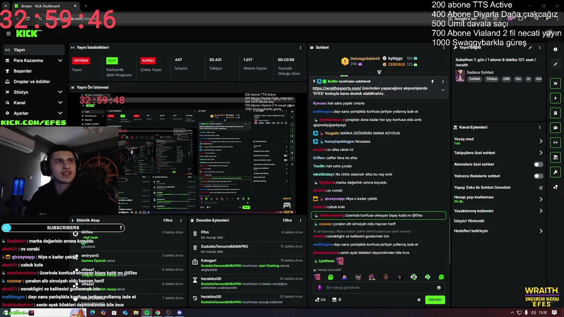Image resolution: width=564 pixels, height=317 pixels.
Task: Toggle the lightning activity feed icon in right toolbar
Action: click(555, 98)
